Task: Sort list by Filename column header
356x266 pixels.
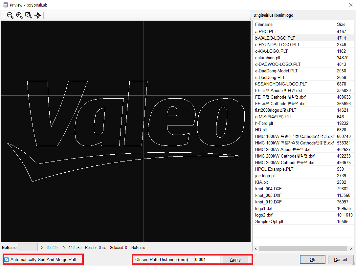Action: (294, 24)
